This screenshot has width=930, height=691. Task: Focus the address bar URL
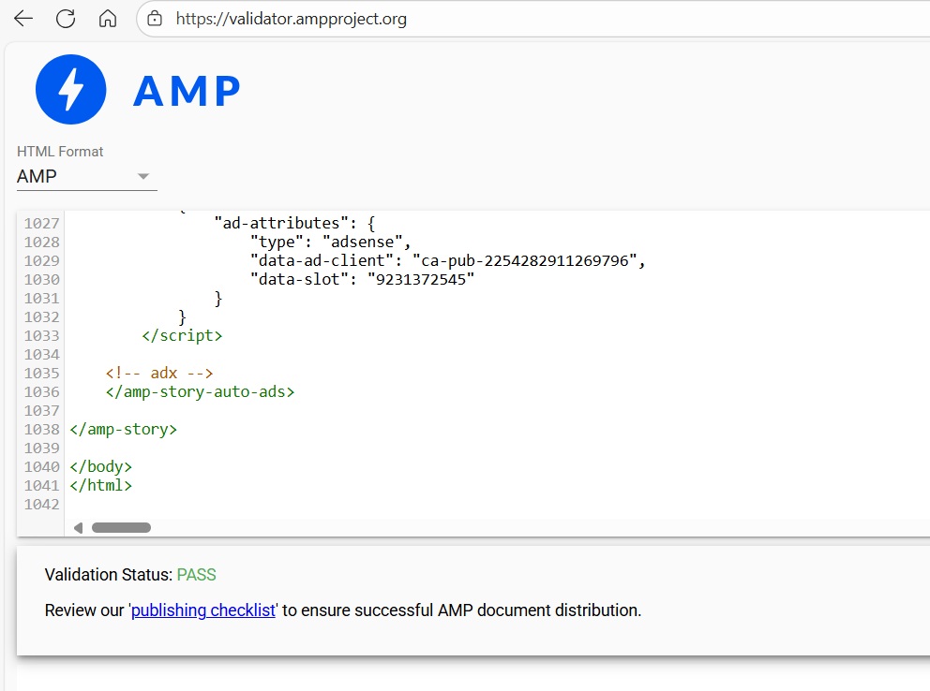(x=292, y=19)
